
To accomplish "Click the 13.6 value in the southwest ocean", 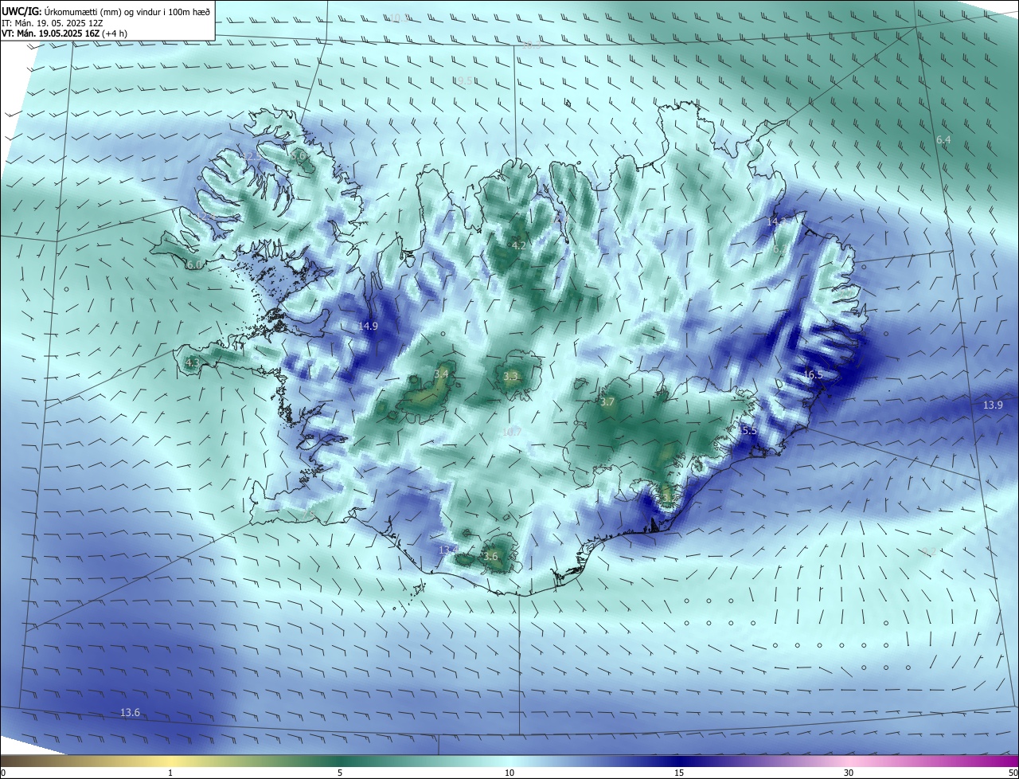I will point(130,712).
